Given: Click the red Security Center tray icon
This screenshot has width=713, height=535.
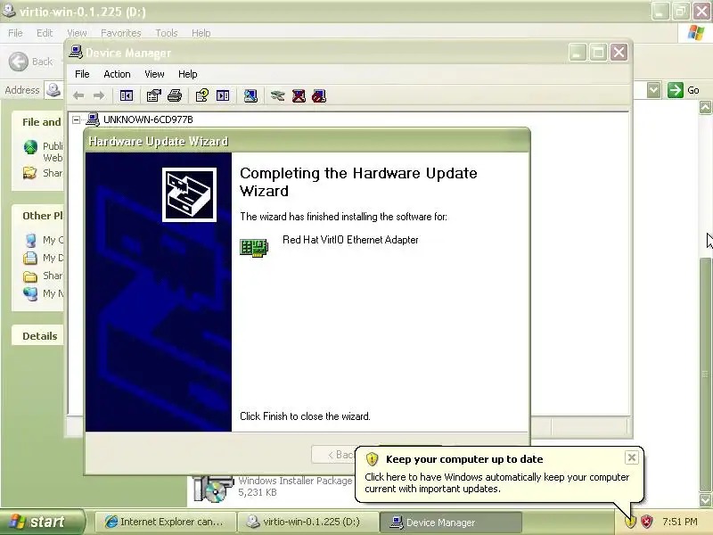Looking at the screenshot, I should (646, 522).
